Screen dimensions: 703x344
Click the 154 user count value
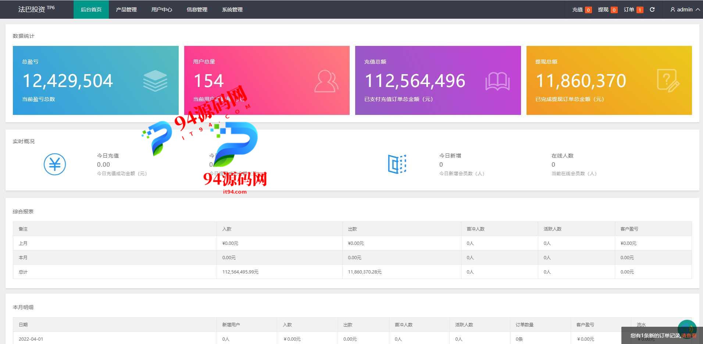(208, 81)
